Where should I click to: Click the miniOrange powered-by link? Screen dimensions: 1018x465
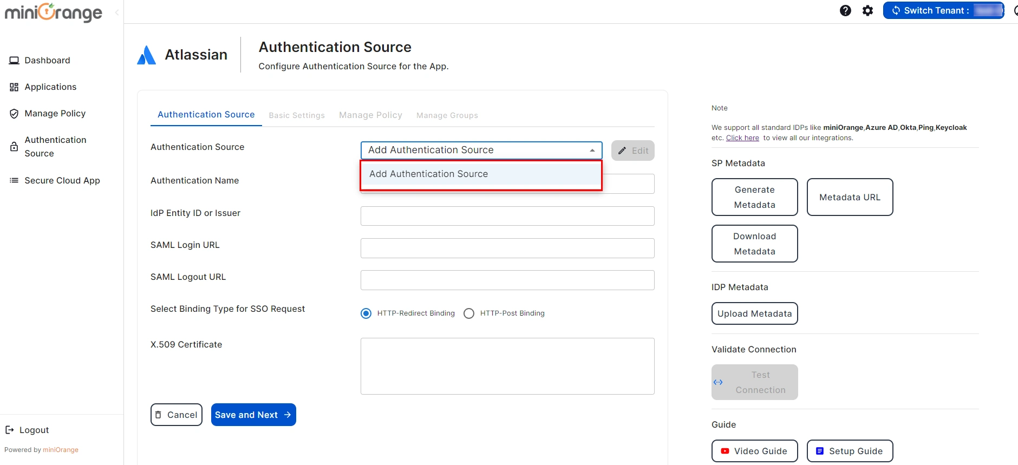pos(61,450)
